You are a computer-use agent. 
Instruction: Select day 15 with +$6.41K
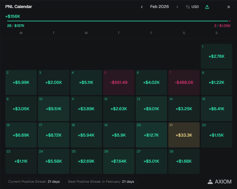[217, 109]
